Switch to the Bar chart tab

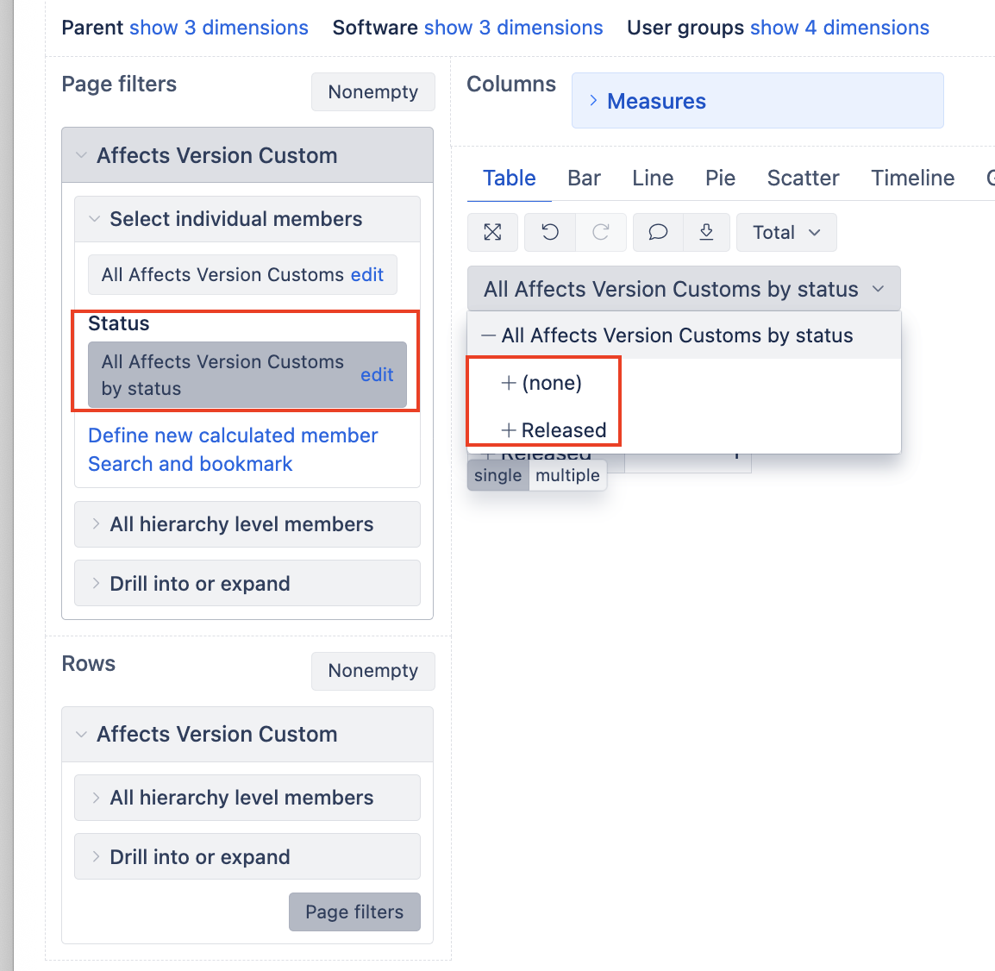pyautogui.click(x=584, y=178)
